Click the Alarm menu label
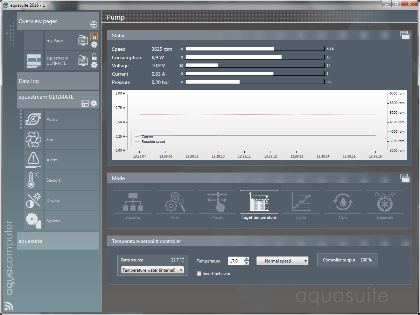 coord(52,160)
